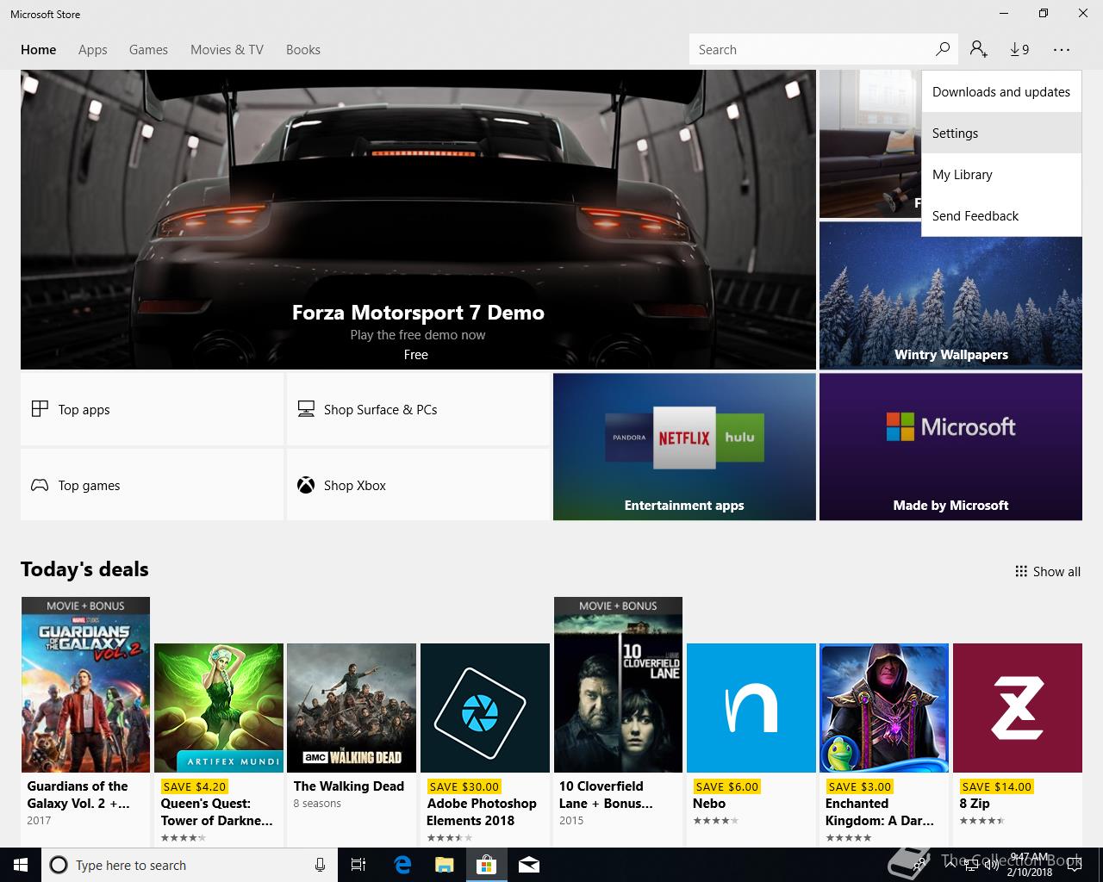The width and height of the screenshot is (1103, 882).
Task: Click the '8 seasons' text
Action: (x=317, y=804)
